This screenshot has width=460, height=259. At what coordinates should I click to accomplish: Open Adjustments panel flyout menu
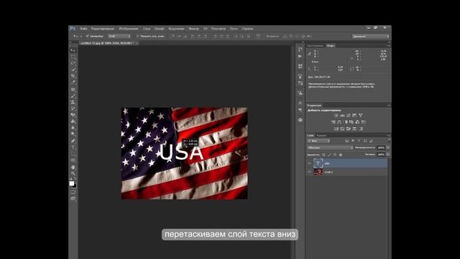point(388,105)
